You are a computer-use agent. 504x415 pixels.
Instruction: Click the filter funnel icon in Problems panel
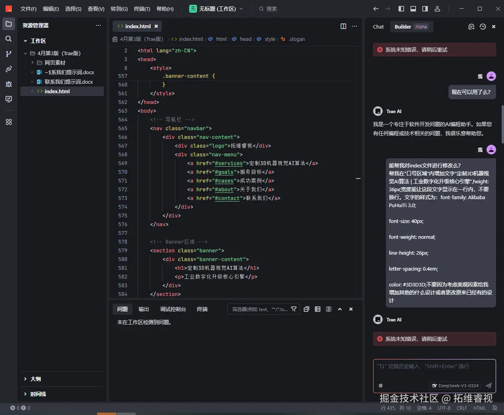(294, 309)
